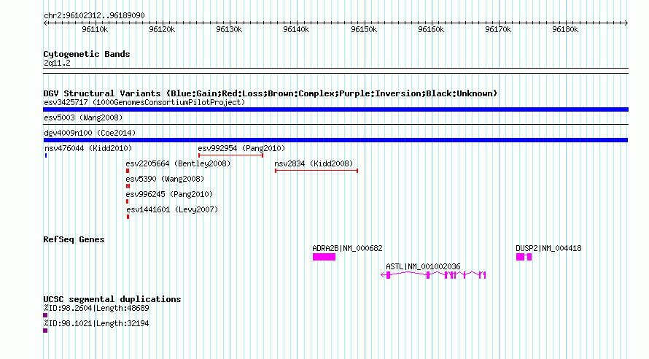Click segmental duplication 98.1021 purple marker
The width and height of the screenshot is (649, 359).
(45, 331)
